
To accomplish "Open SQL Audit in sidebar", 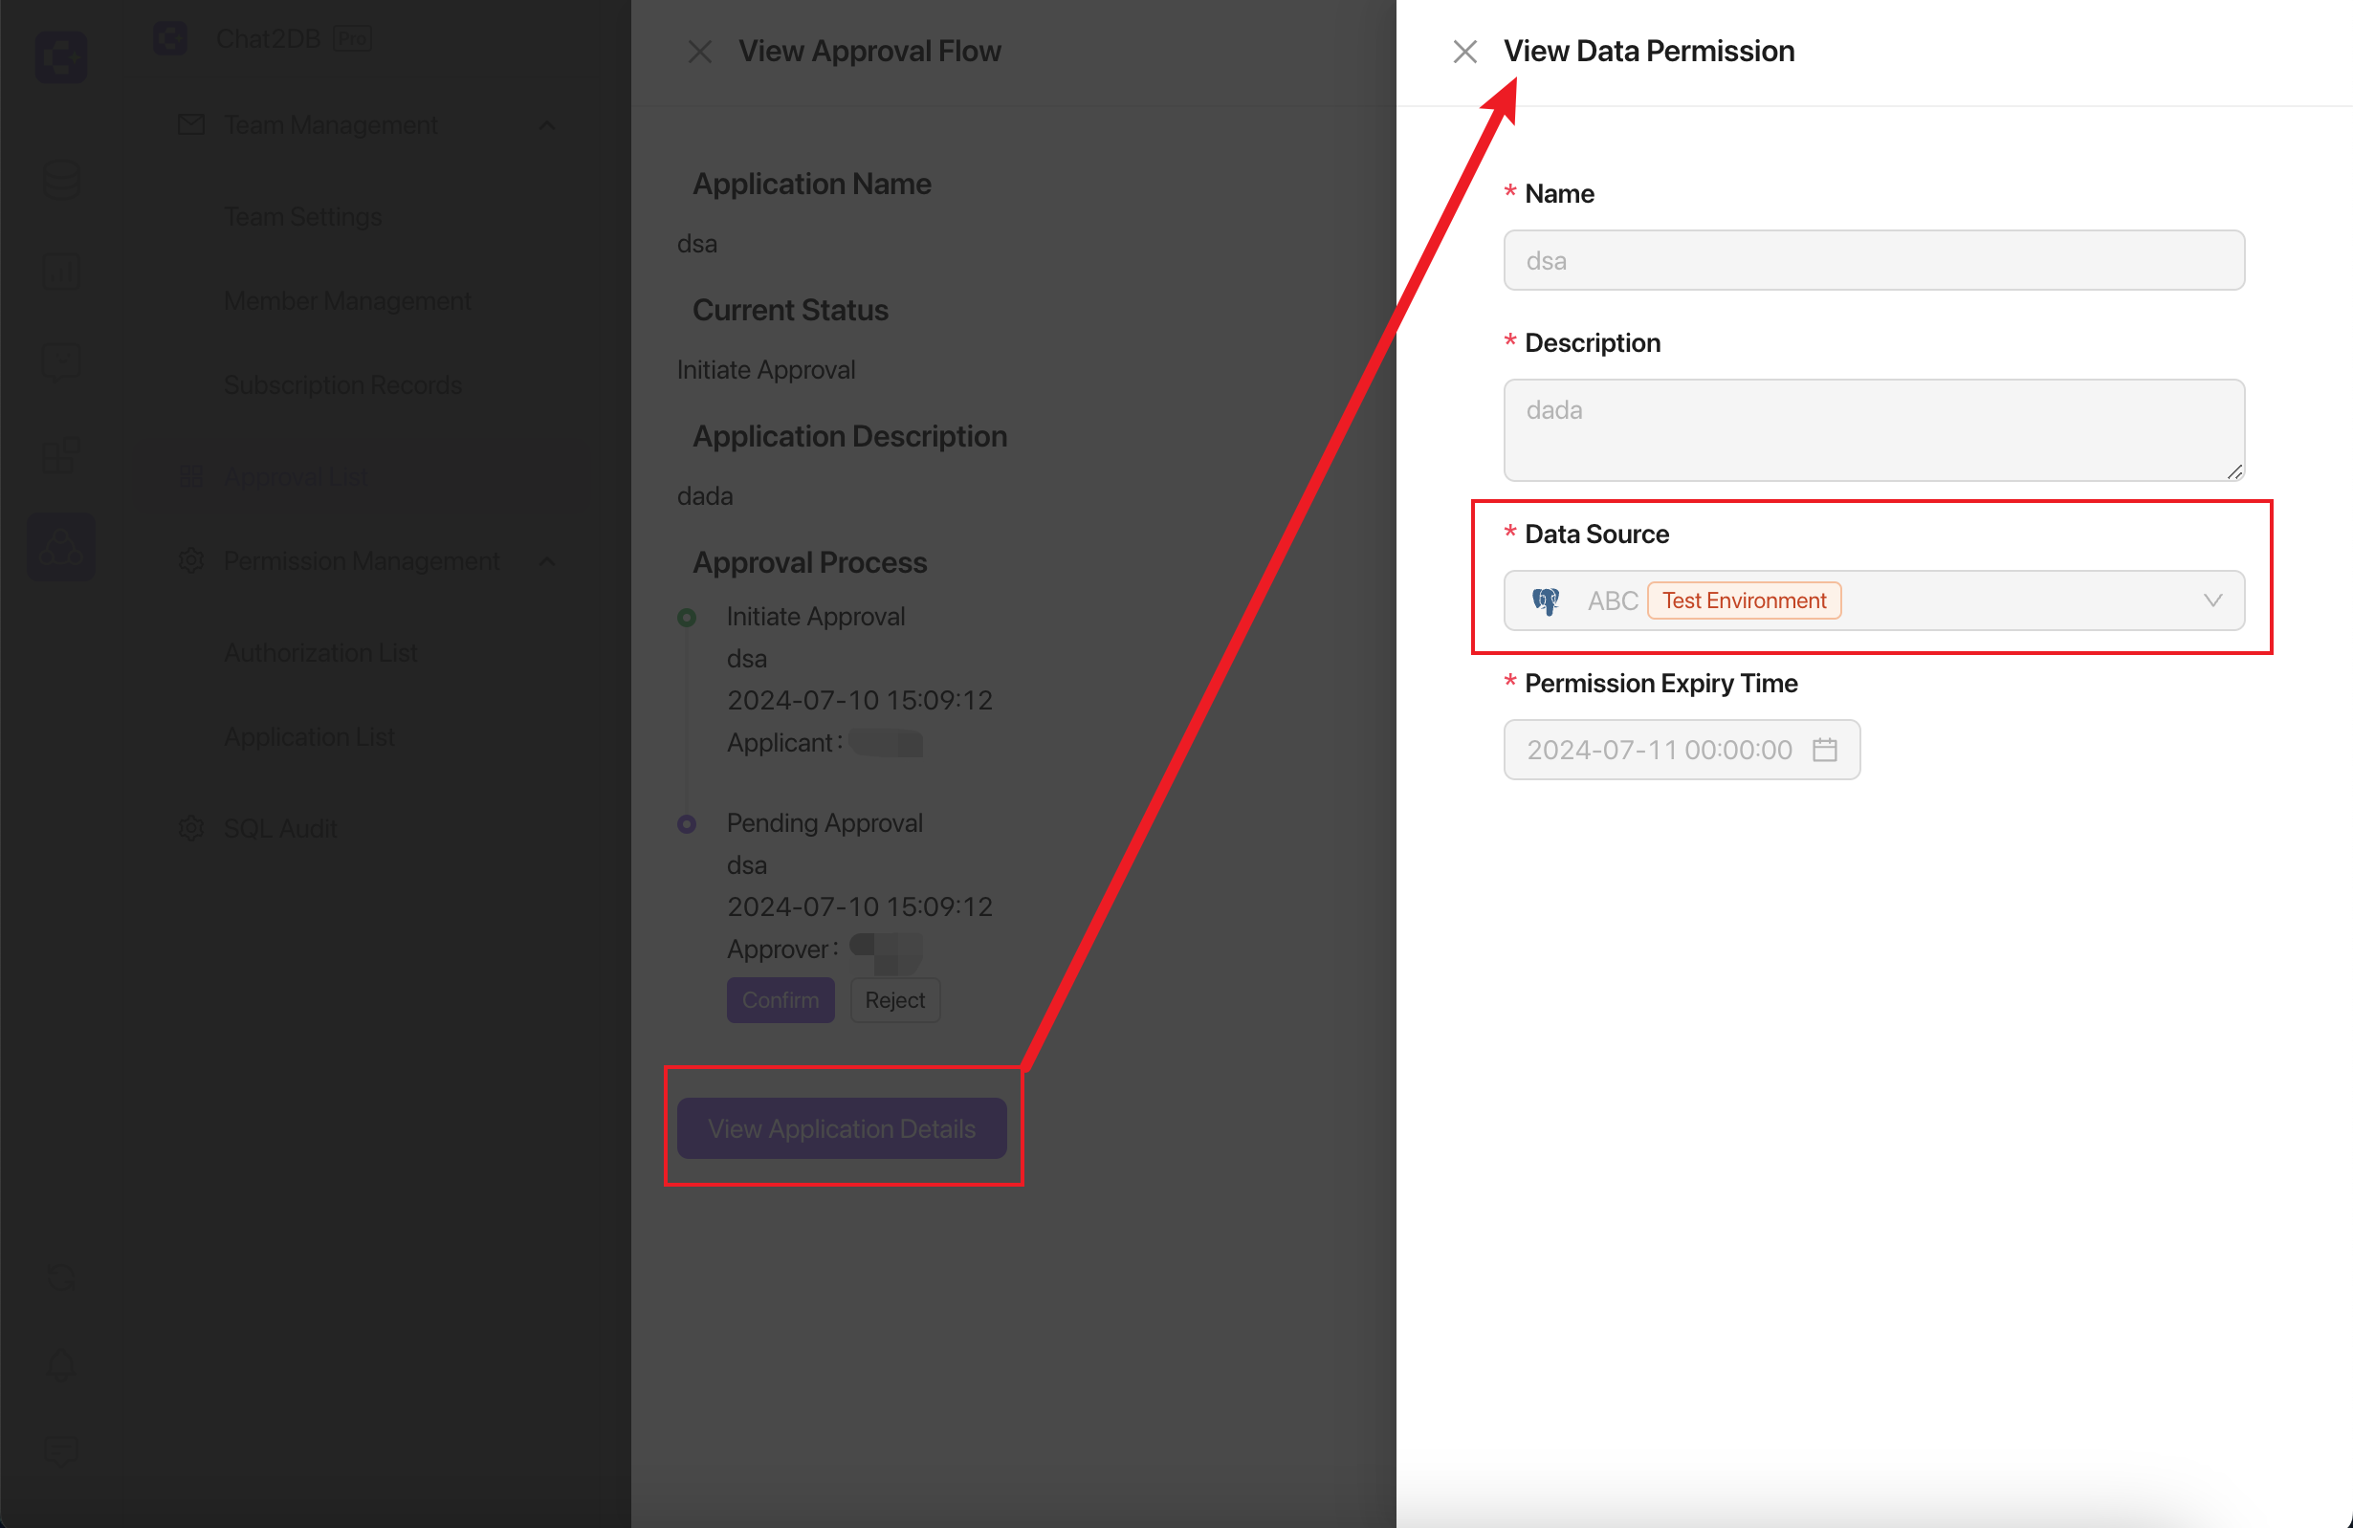I will click(280, 828).
